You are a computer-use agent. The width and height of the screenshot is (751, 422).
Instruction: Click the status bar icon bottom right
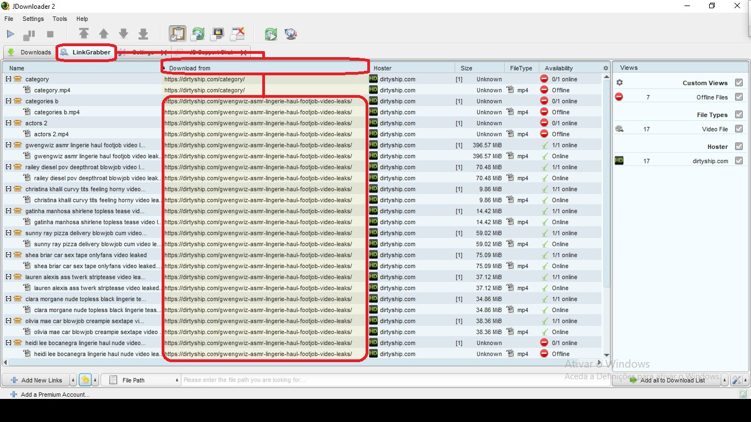coord(743,394)
